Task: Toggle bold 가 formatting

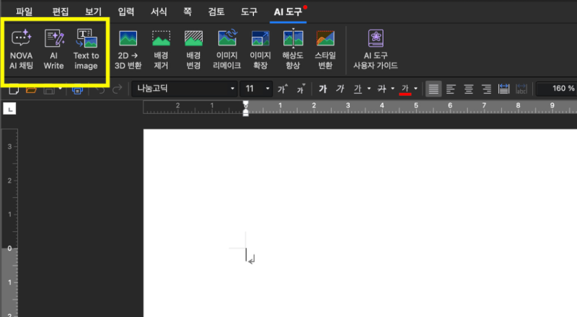Action: pyautogui.click(x=322, y=89)
